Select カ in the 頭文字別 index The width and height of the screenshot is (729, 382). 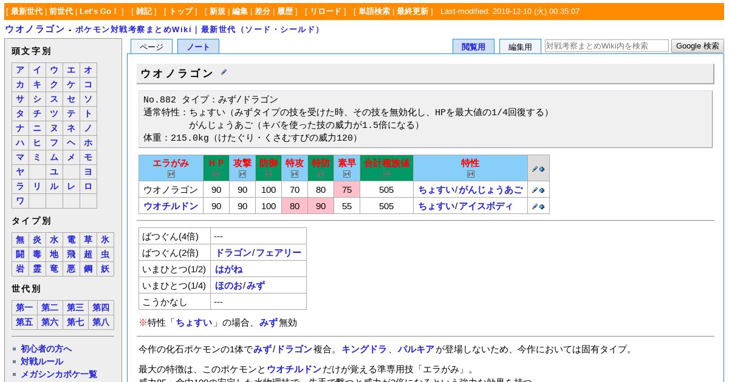pyautogui.click(x=20, y=84)
